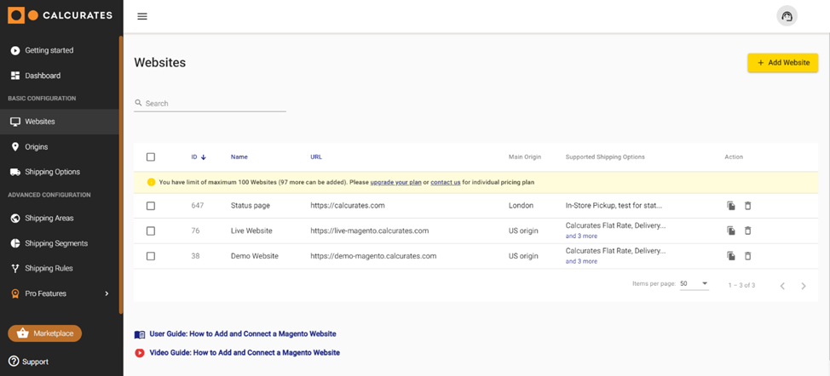Click the ID sort arrow icon
This screenshot has width=830, height=376.
tap(204, 157)
